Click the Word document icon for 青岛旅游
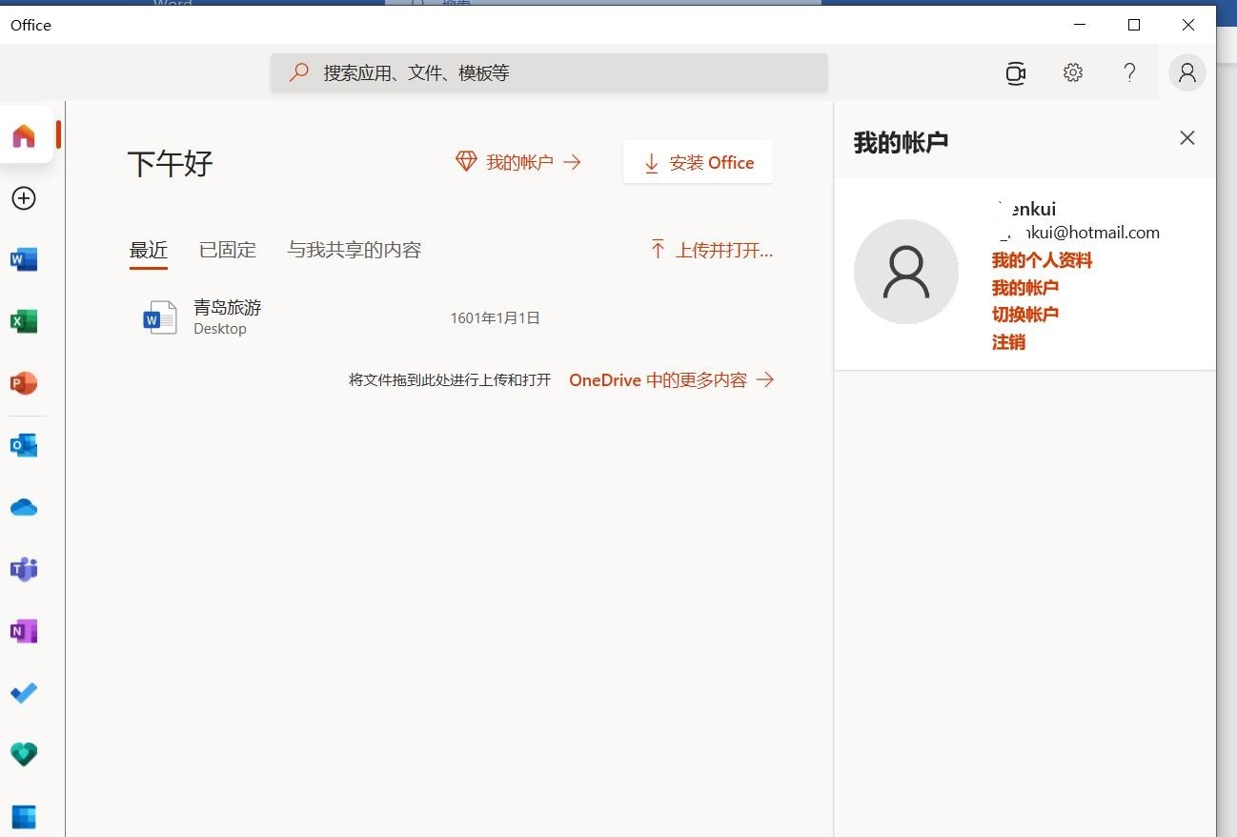The width and height of the screenshot is (1237, 837). click(159, 318)
